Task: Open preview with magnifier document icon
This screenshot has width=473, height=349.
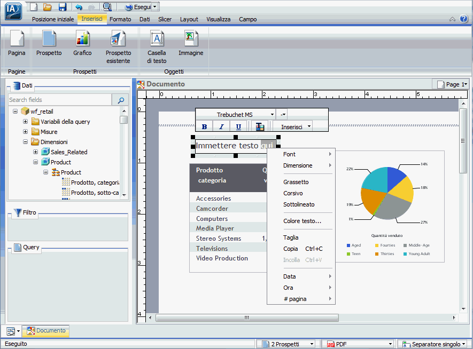Action: coord(107,6)
